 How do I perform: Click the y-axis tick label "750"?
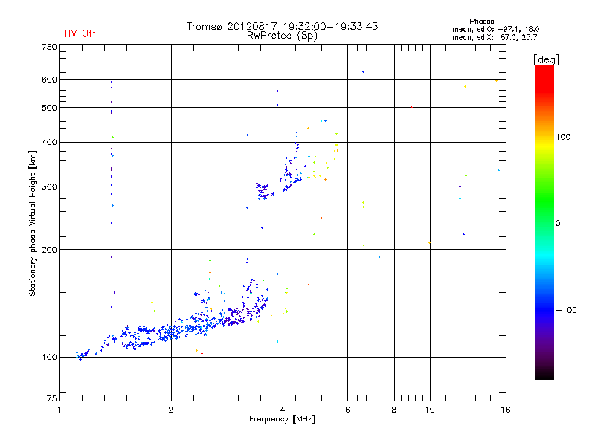point(49,47)
